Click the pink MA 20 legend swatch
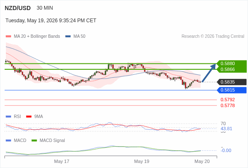This screenshot has height=168, width=248. pos(8,37)
